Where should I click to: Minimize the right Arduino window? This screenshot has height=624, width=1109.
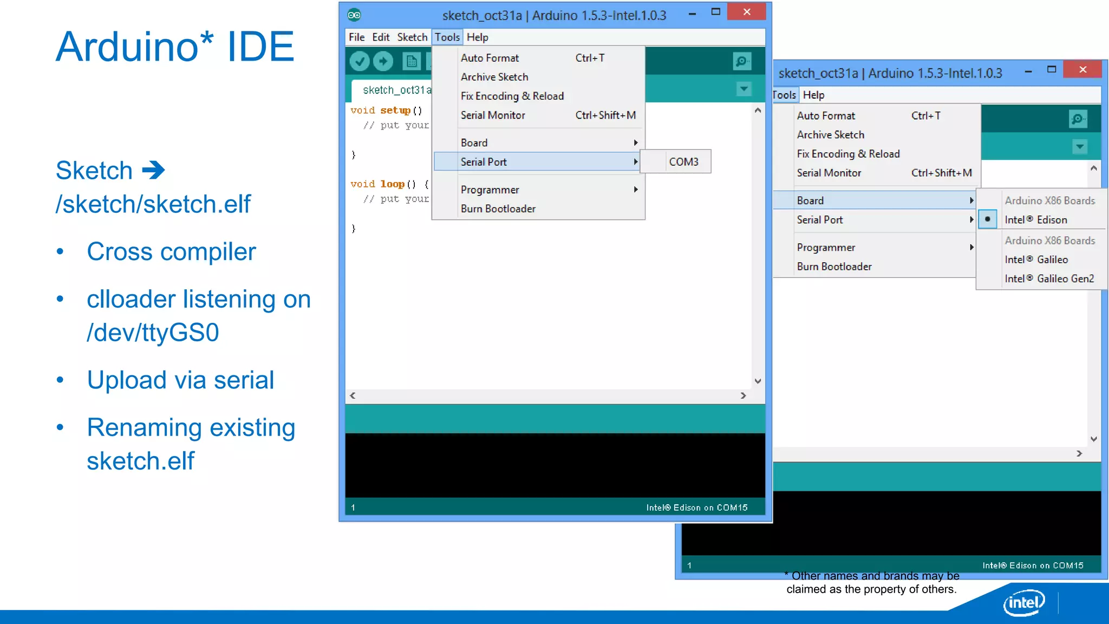coord(1028,71)
